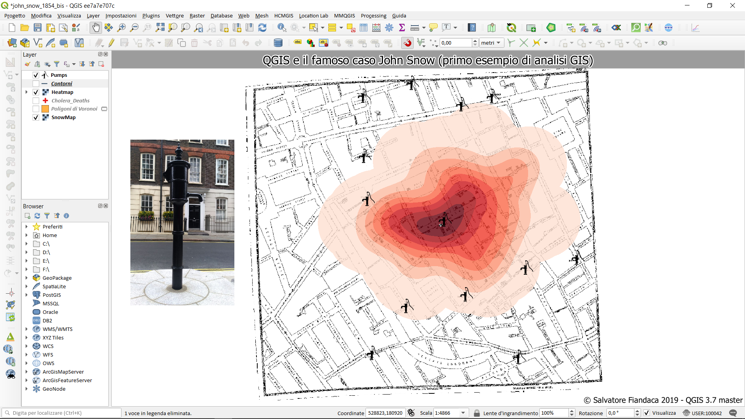The image size is (745, 419).
Task: Enable the snapping magnet icon
Action: click(x=407, y=43)
